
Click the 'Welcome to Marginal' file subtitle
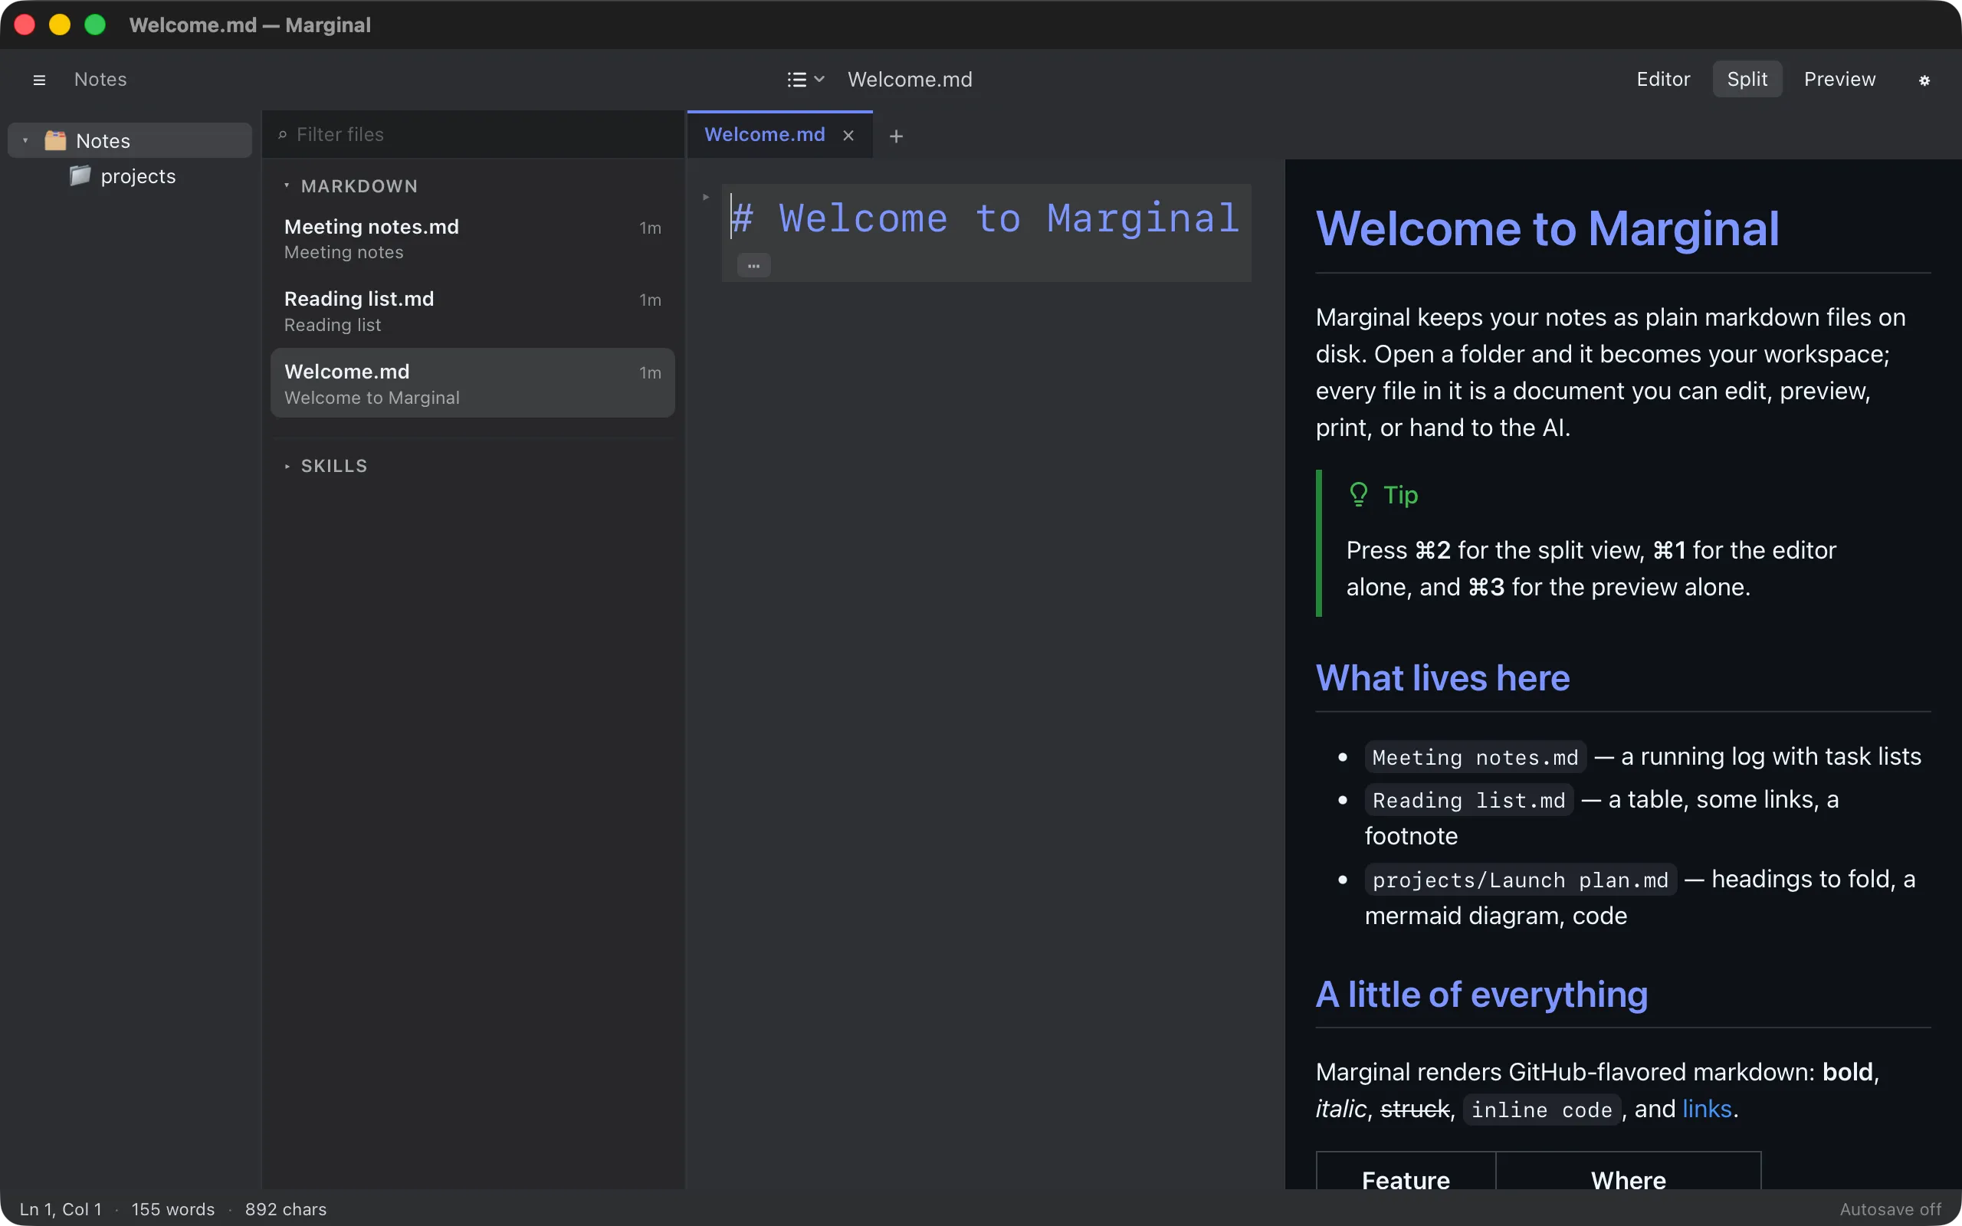click(x=371, y=398)
